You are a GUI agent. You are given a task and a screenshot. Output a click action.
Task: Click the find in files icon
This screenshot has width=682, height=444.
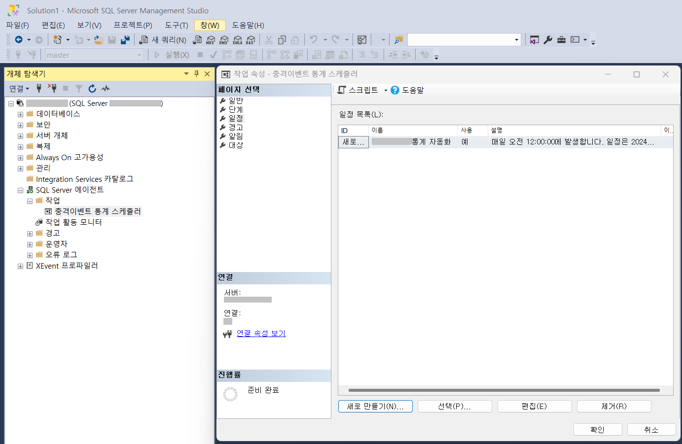click(398, 40)
